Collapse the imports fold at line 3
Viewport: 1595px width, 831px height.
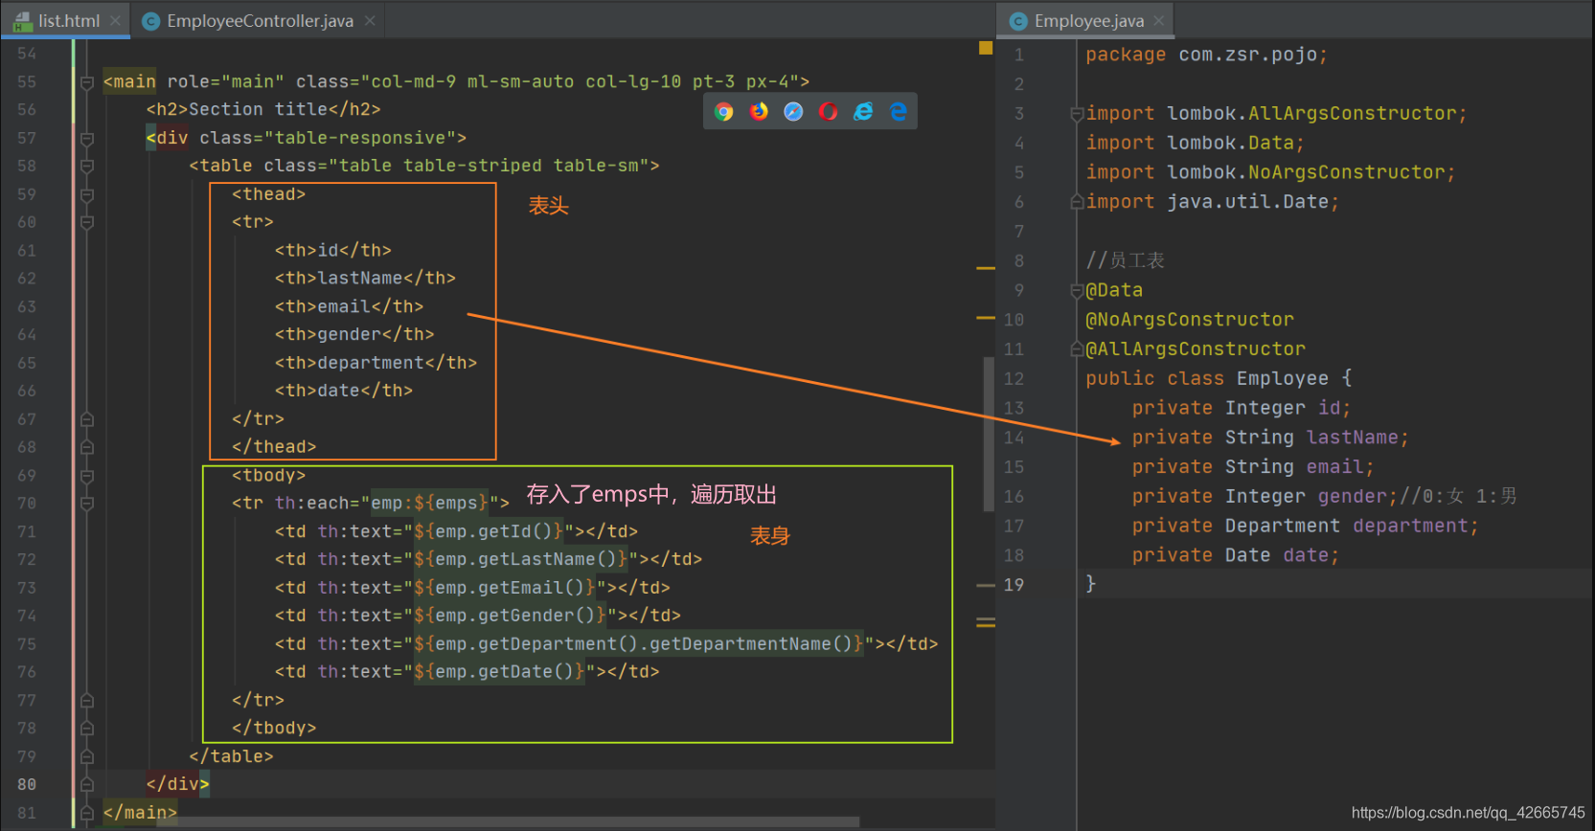[x=1077, y=114]
